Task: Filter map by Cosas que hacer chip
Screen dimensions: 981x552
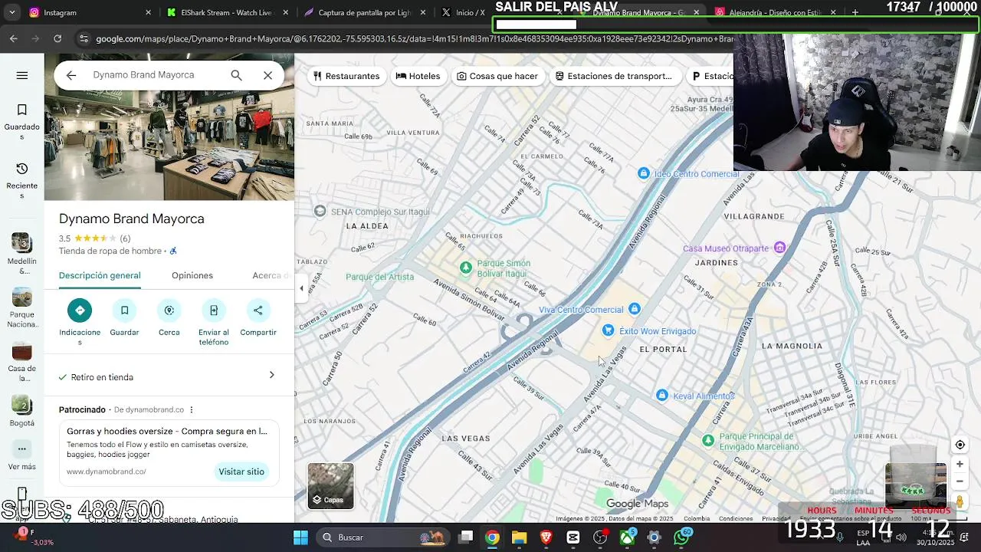Action: coord(497,76)
